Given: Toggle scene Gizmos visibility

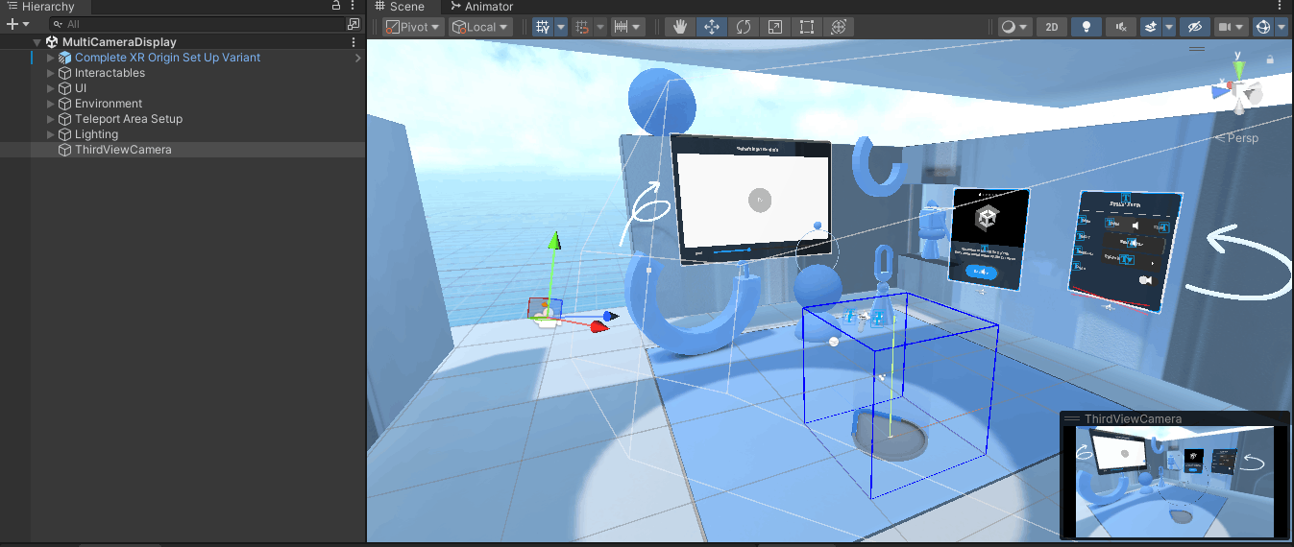Looking at the screenshot, I should (1264, 27).
